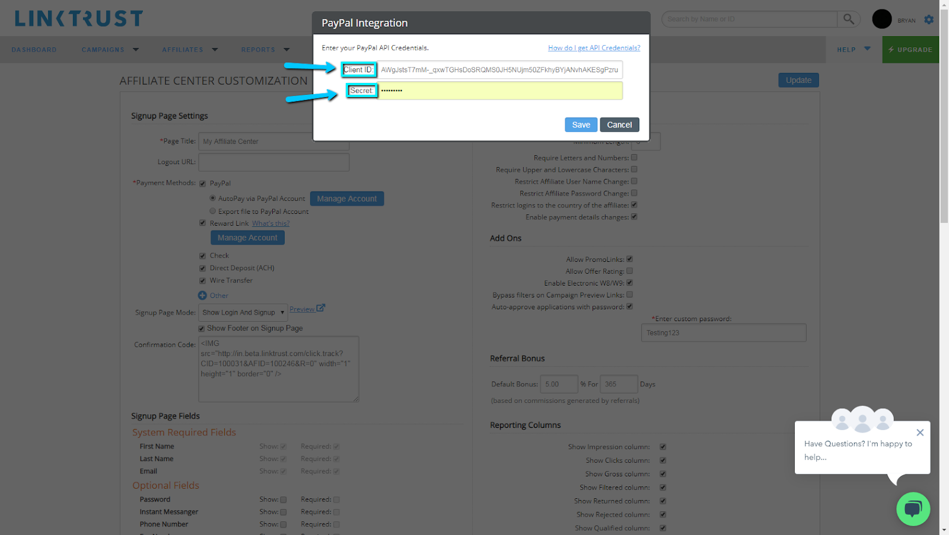Enable Require Upper and Lowercase Characters
The image size is (949, 535).
click(634, 169)
